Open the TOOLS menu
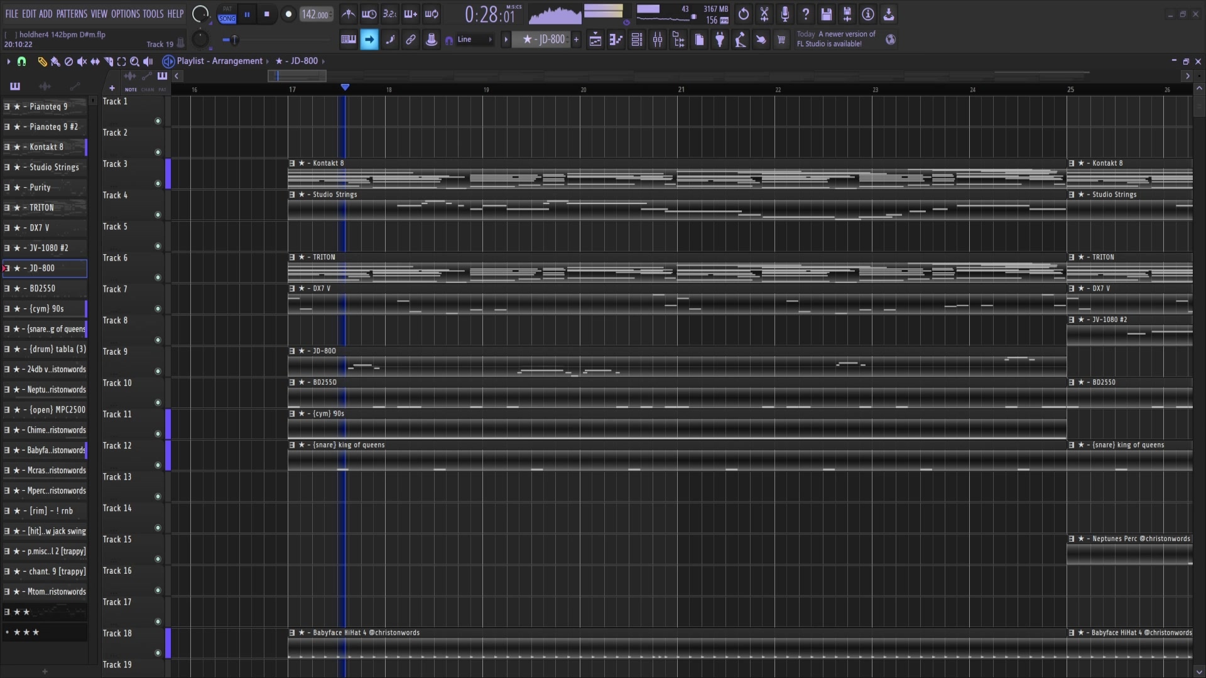The height and width of the screenshot is (678, 1206). tap(153, 14)
